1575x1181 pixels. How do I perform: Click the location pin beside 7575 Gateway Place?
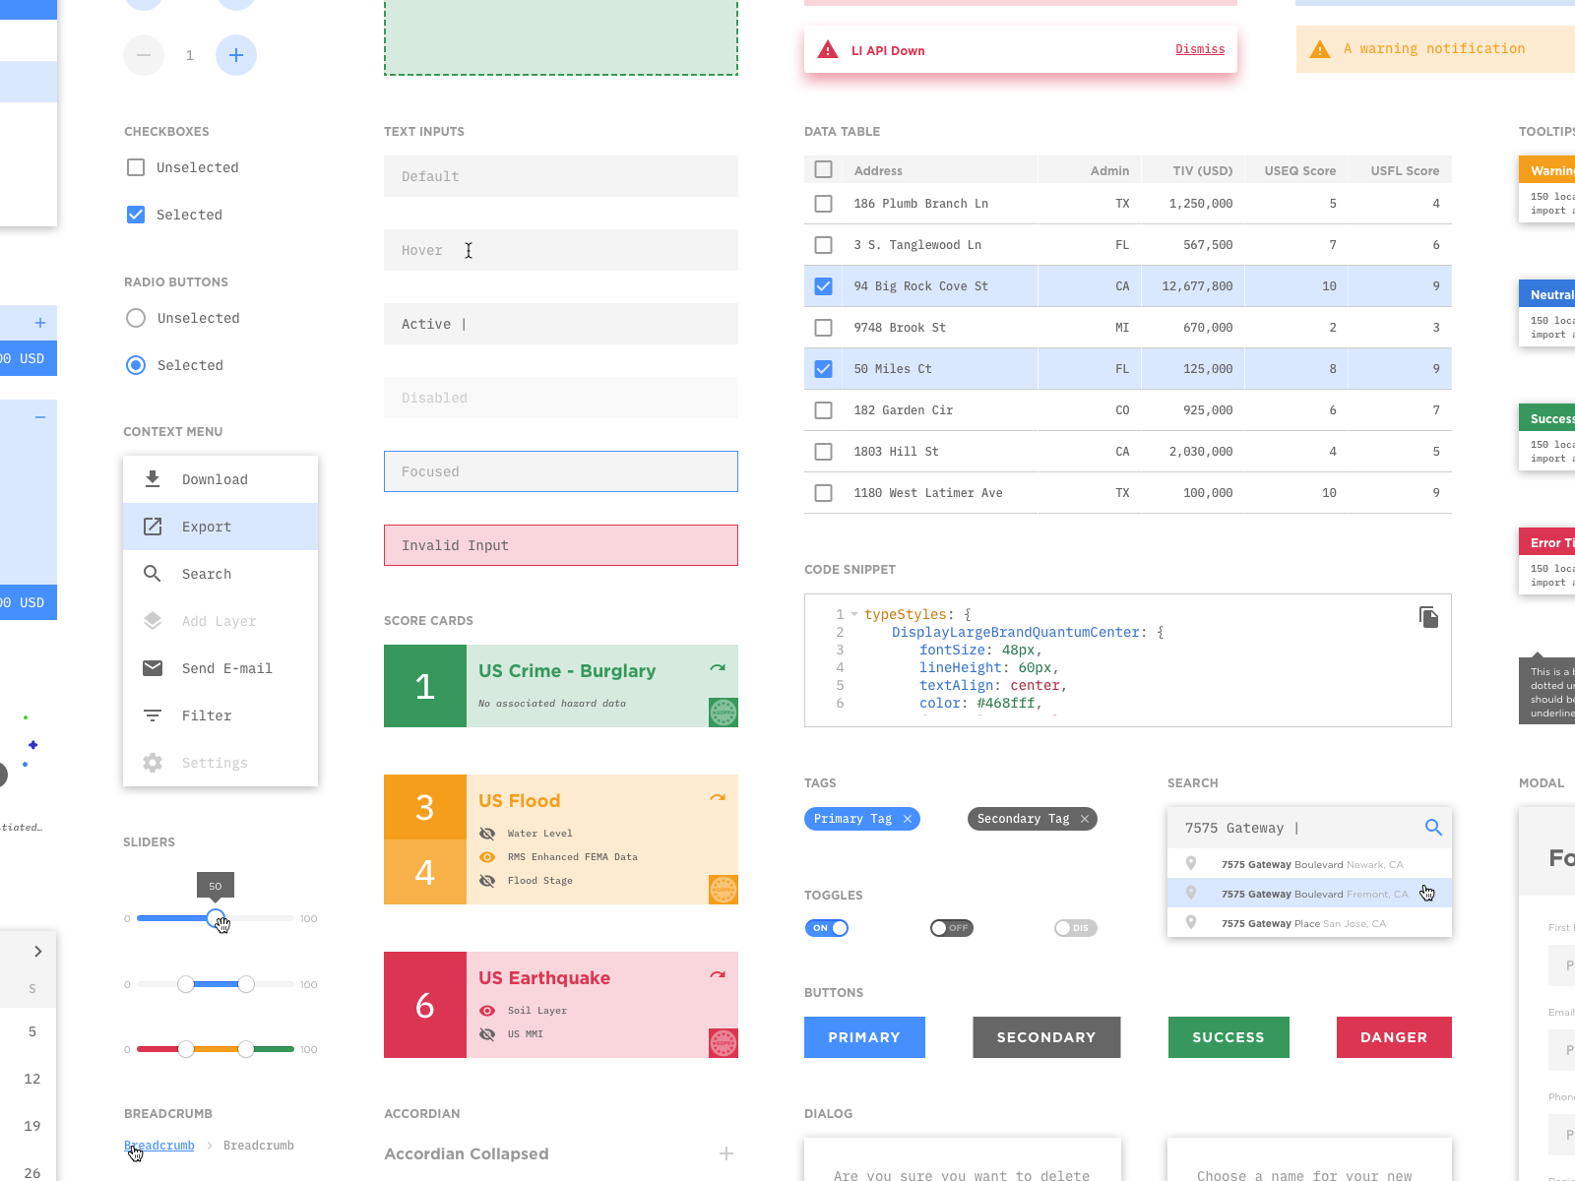[1191, 922]
